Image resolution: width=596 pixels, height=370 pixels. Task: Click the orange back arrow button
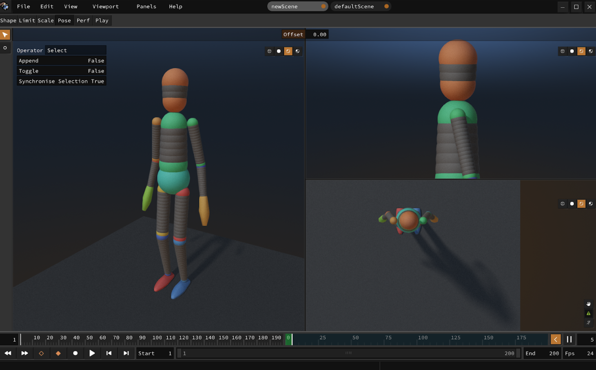(556, 339)
